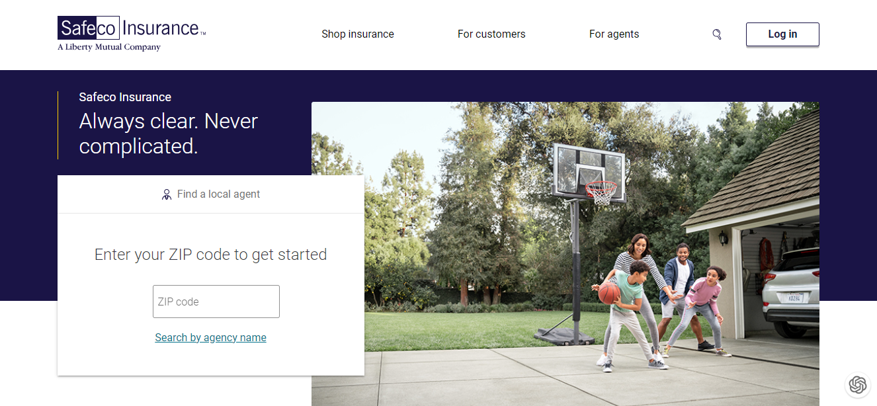Viewport: 877px width, 406px height.
Task: Click the SUV license plate in the photo
Action: pos(794,298)
